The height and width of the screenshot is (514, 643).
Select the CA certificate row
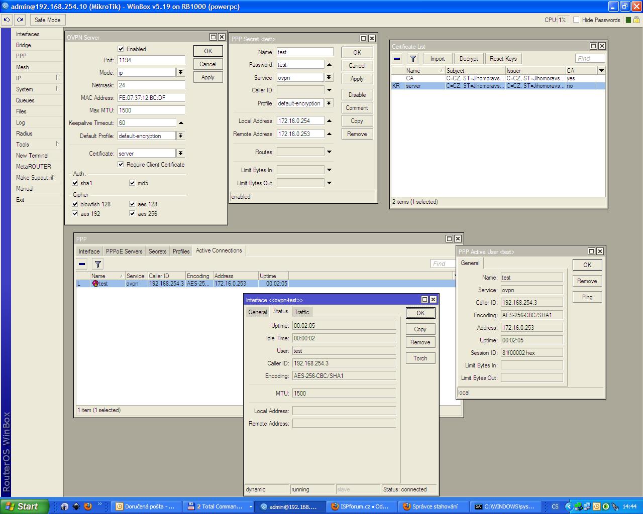pyautogui.click(x=498, y=78)
